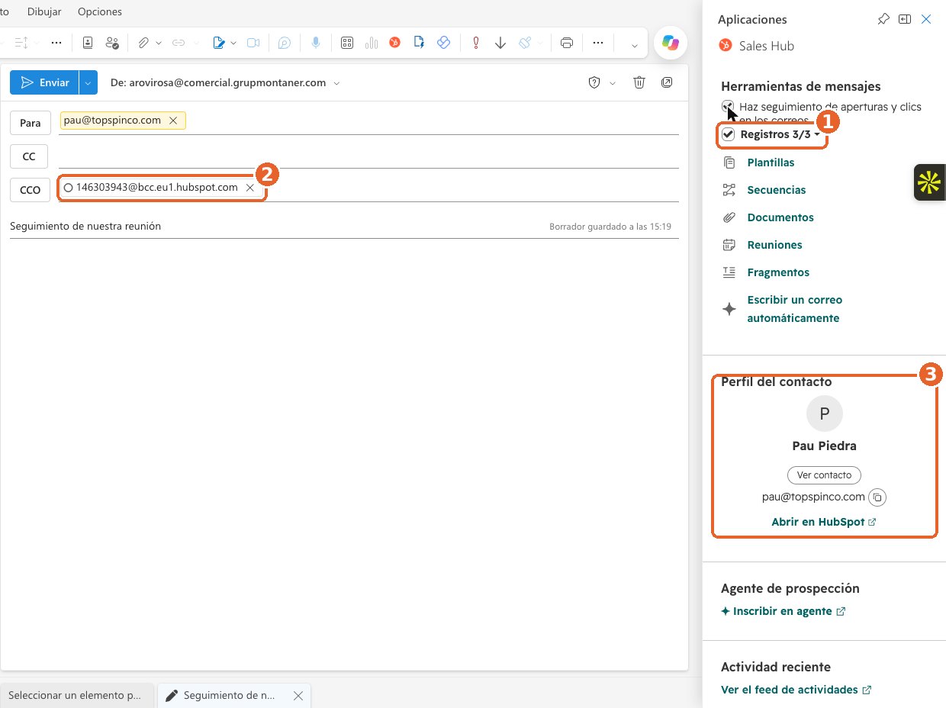Click the signature pen icon
946x708 pixels.
click(x=219, y=43)
